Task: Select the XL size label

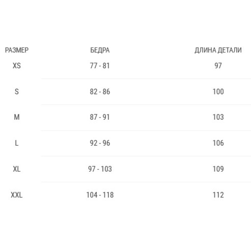Action: 17,169
